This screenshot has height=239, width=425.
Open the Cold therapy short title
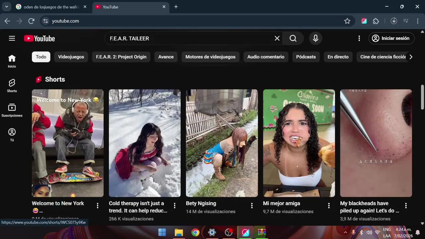138,207
